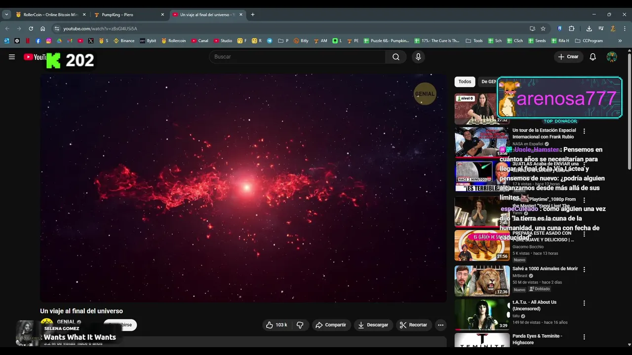632x355 pixels.
Task: Open options for Salvé a 1000 Animales video
Action: tap(584, 270)
